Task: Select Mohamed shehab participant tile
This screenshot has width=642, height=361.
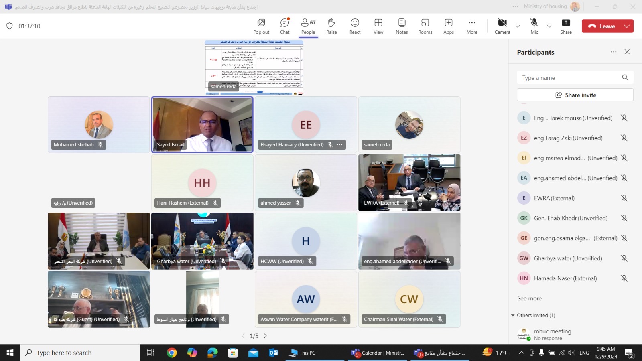Action: [99, 125]
